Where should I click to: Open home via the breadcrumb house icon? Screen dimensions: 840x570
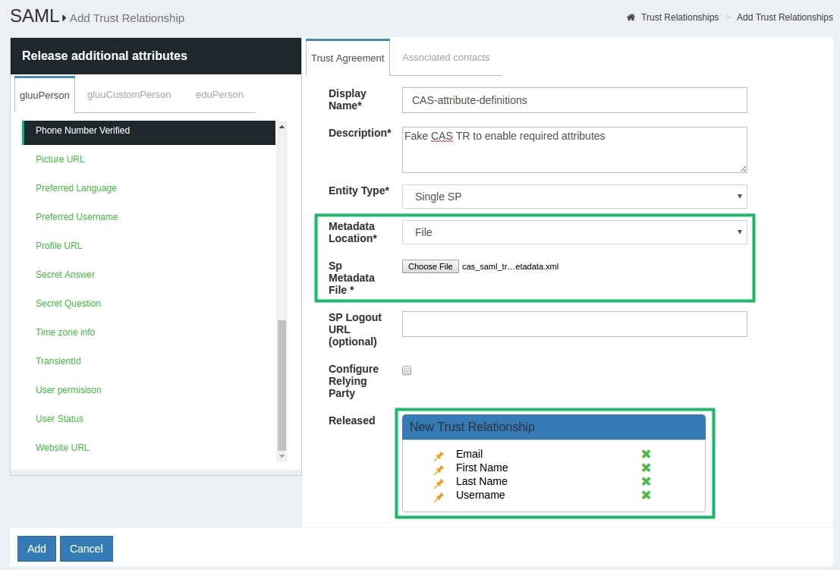click(x=631, y=17)
